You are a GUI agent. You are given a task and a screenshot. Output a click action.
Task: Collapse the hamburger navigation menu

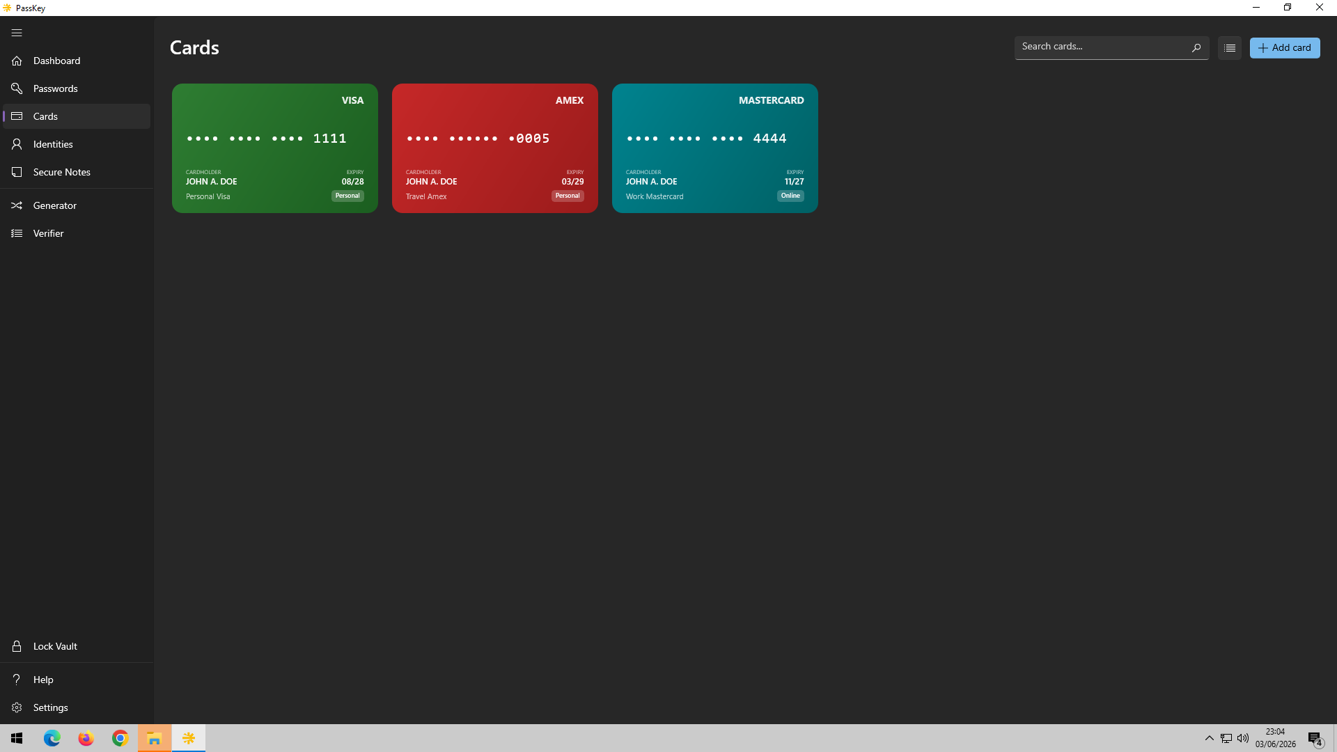17,33
